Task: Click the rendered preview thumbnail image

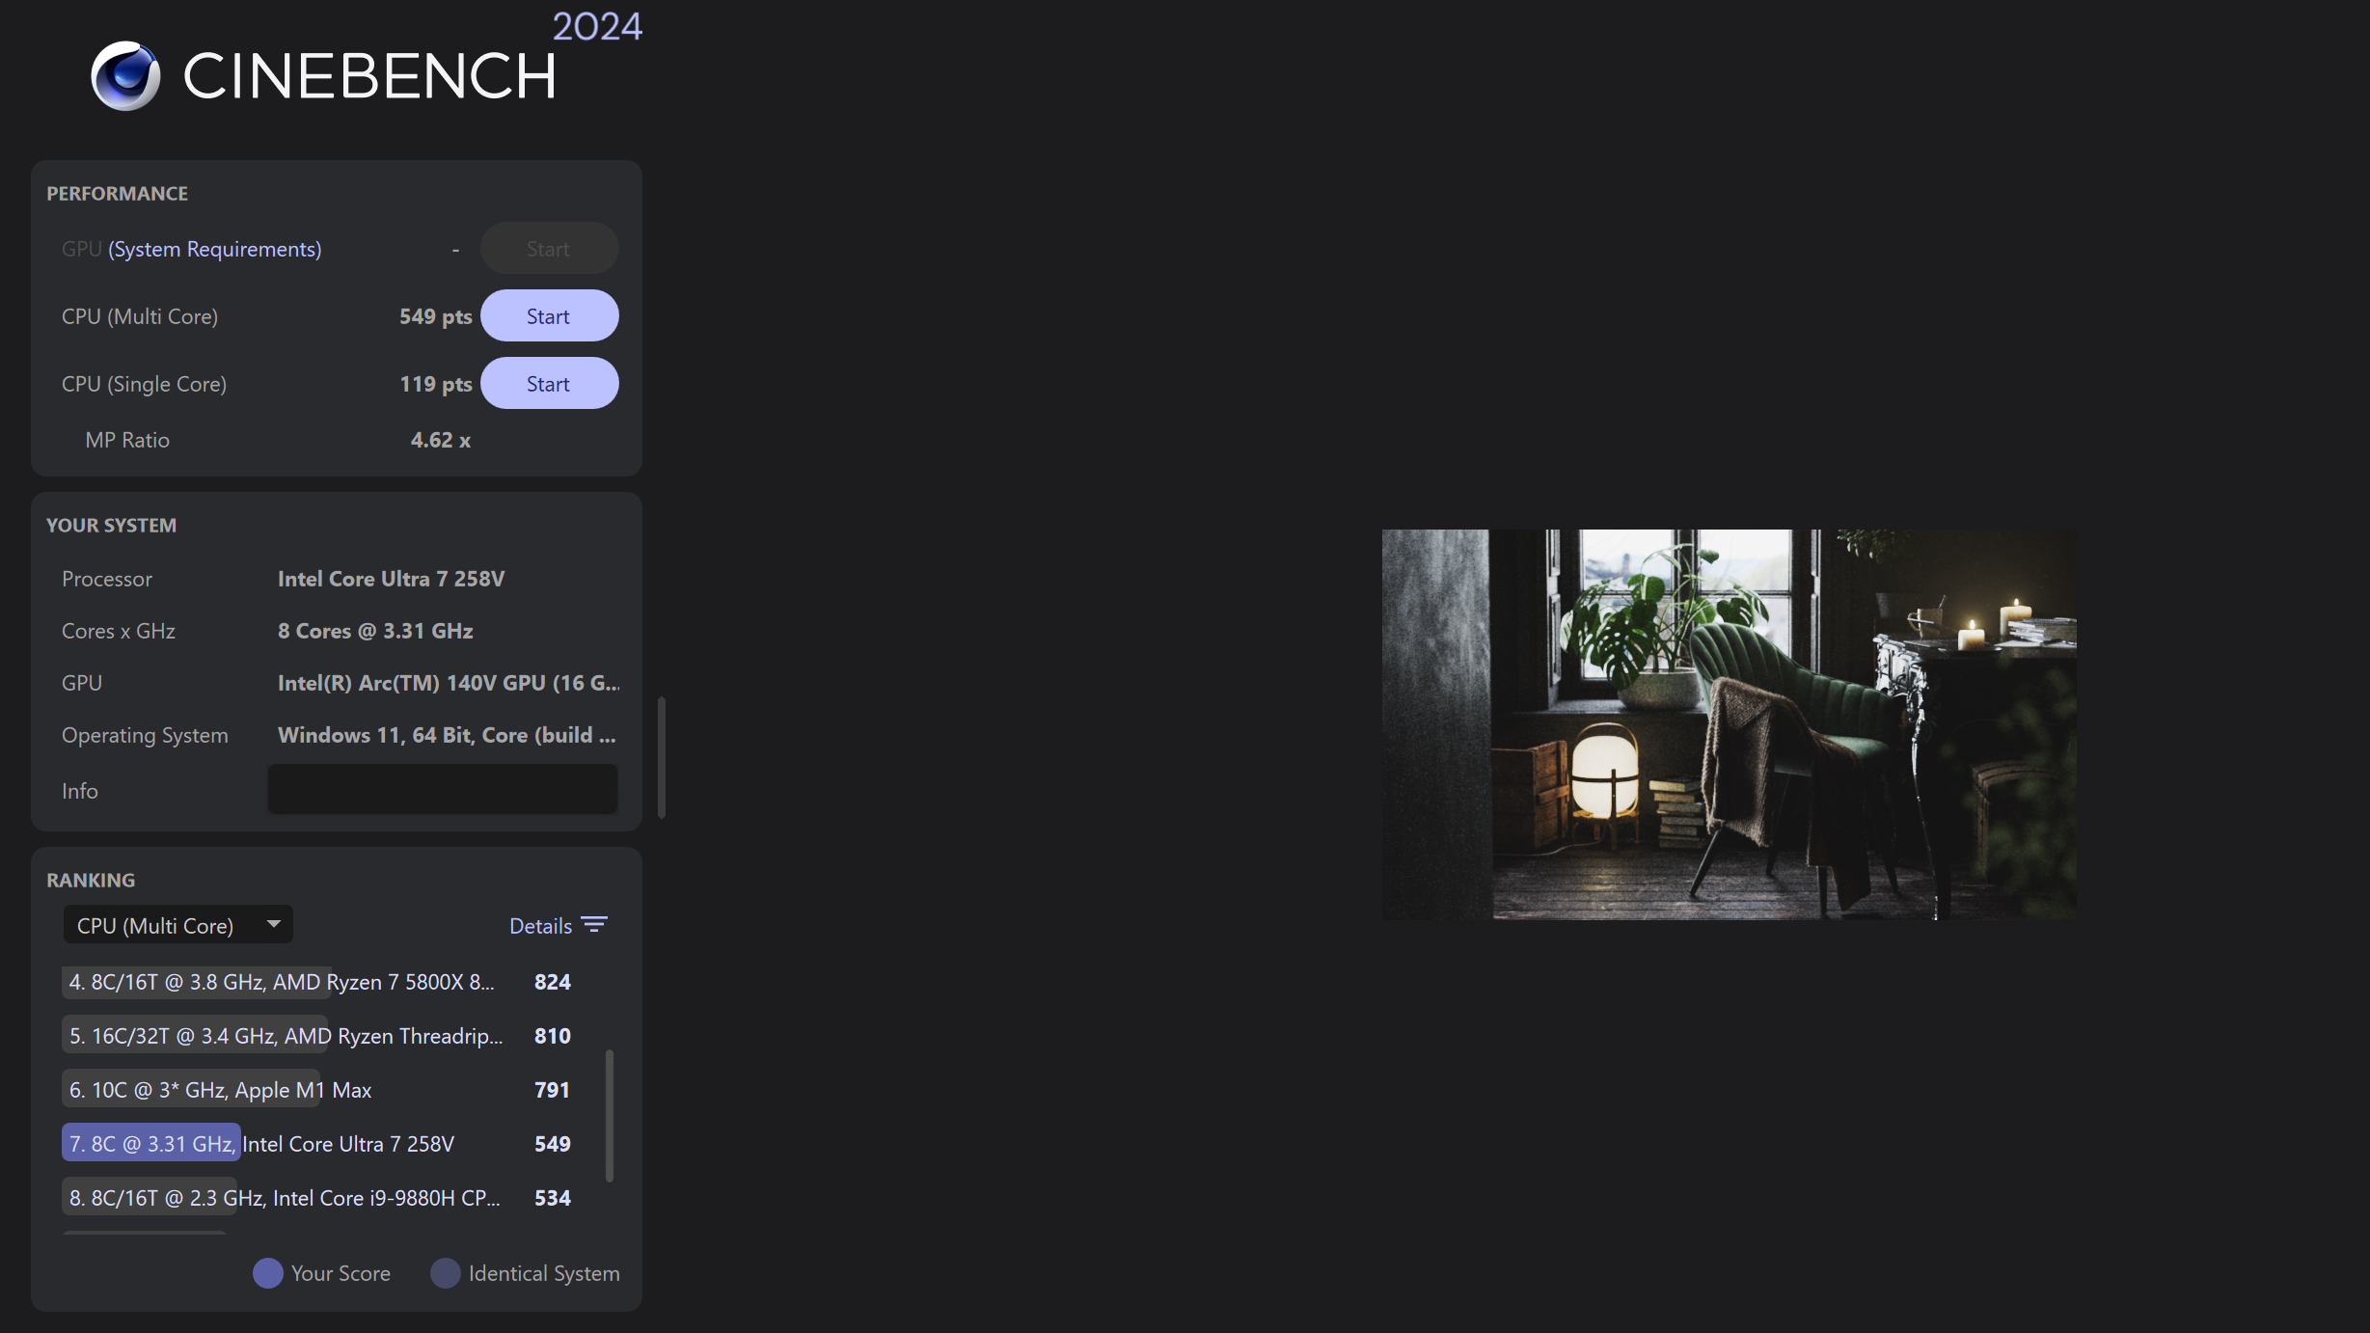Action: 1729,724
